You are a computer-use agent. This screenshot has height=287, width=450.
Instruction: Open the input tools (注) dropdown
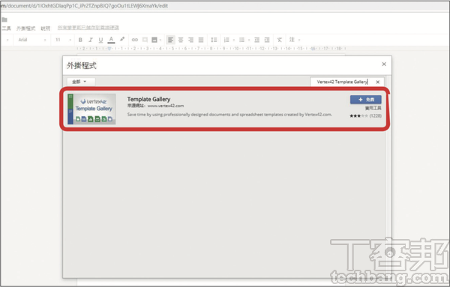pos(295,40)
